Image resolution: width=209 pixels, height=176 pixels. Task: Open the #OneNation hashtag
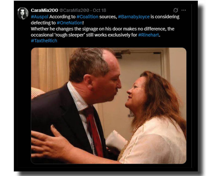69,23
